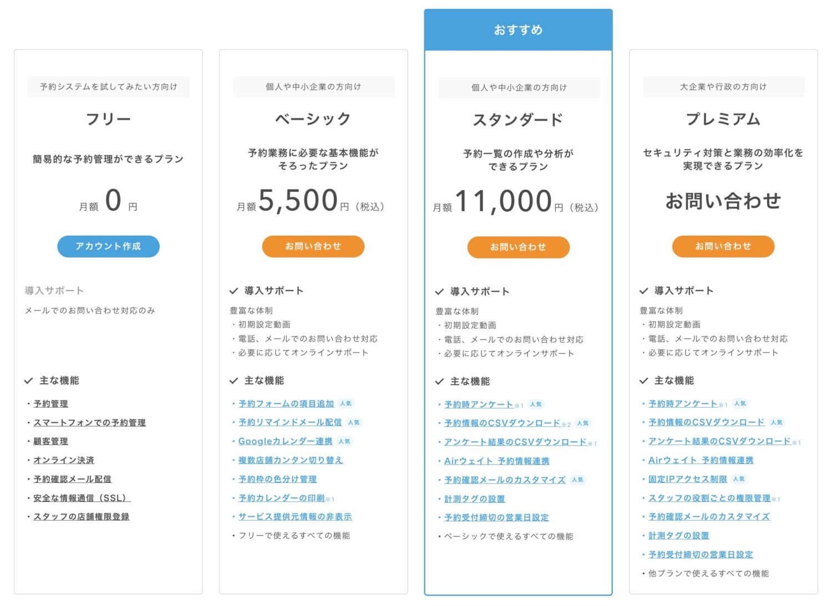Click お問い合わせ under the スタンダード plan

coord(518,247)
